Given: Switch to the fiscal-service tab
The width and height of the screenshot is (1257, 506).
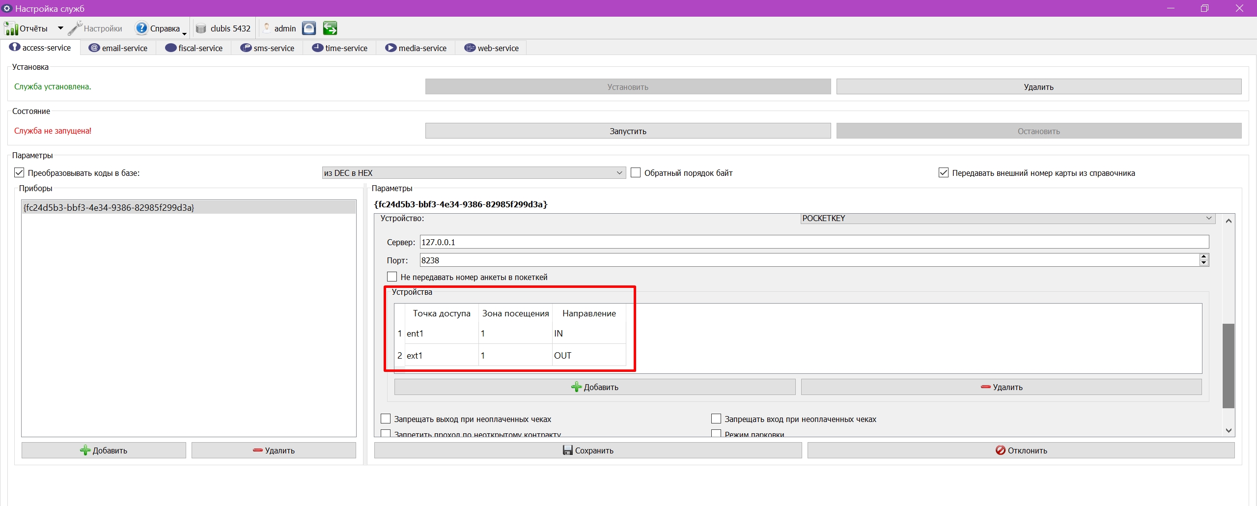Looking at the screenshot, I should (194, 48).
